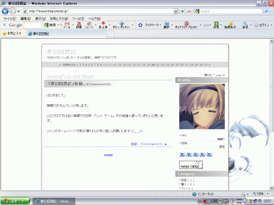Open the お気に入り favorites star button
The image size is (274, 205).
click(x=12, y=33)
